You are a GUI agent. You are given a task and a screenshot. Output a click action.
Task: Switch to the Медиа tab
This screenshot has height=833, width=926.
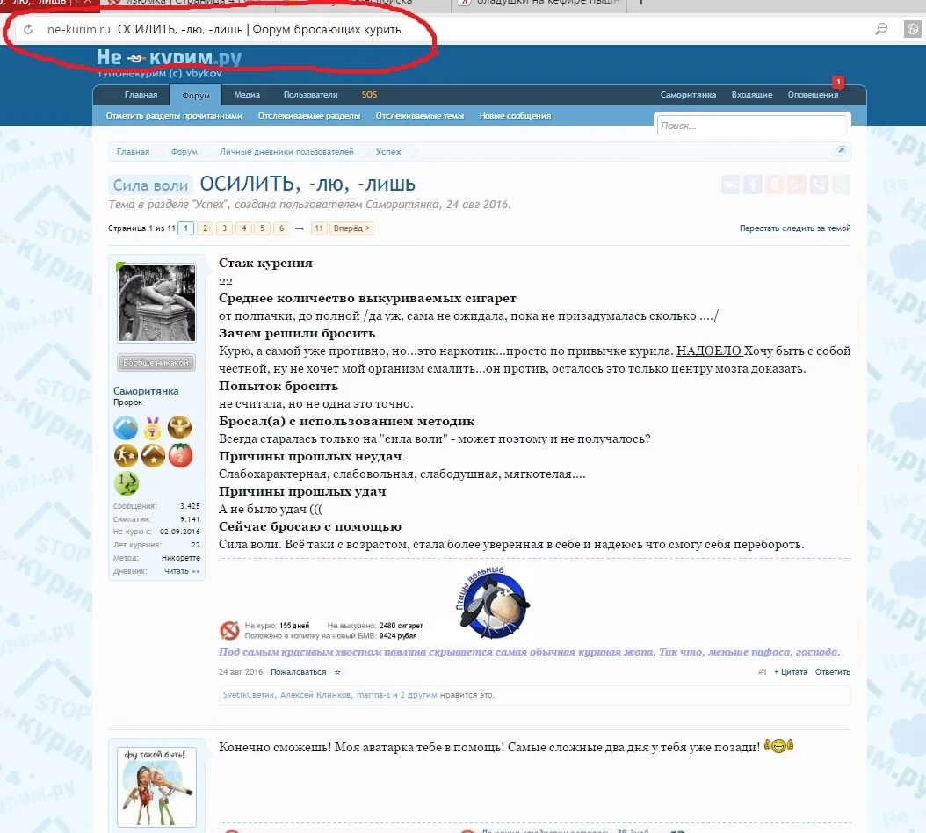(247, 95)
